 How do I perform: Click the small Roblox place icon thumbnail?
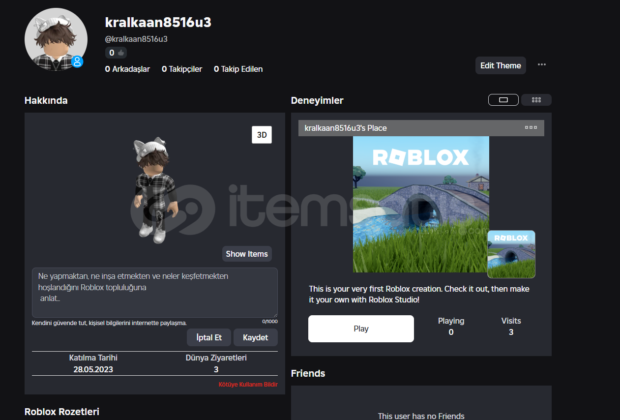[x=511, y=254]
